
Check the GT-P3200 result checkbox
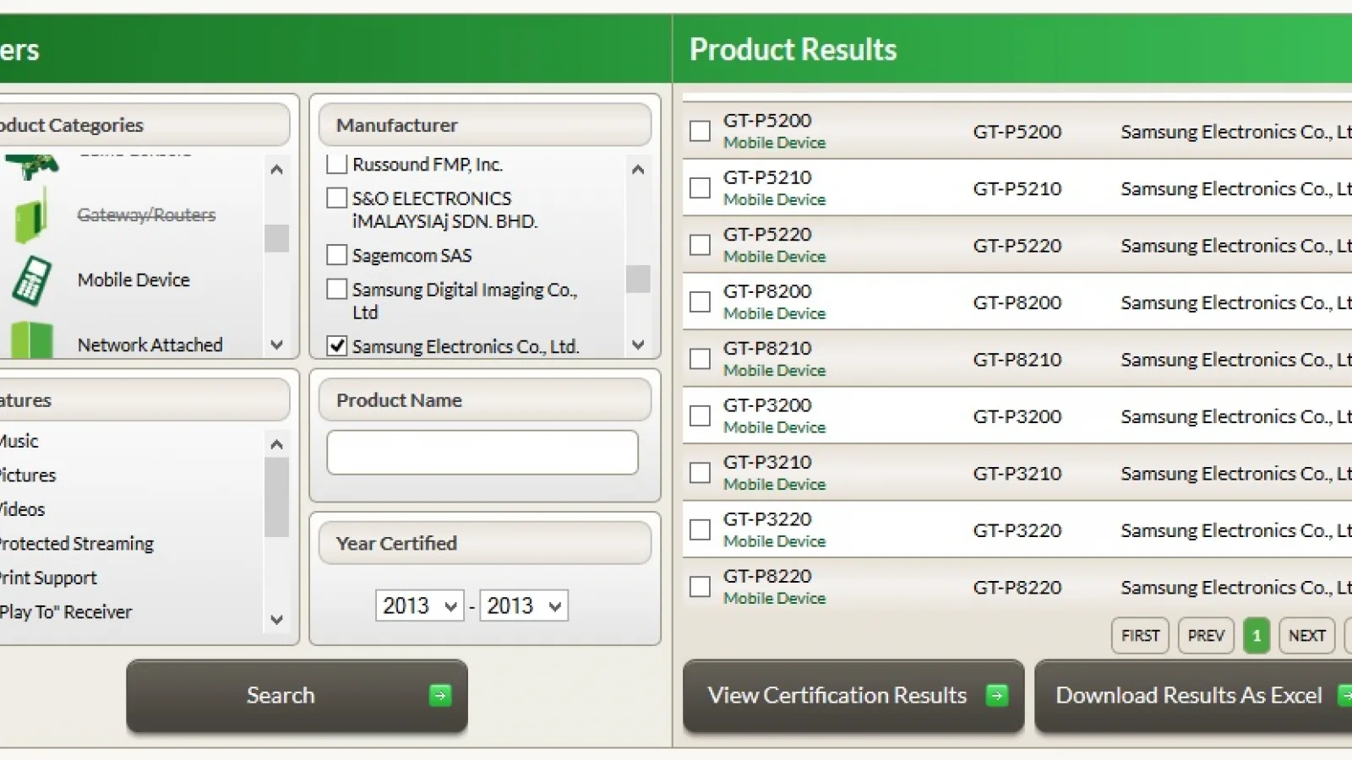tap(700, 415)
